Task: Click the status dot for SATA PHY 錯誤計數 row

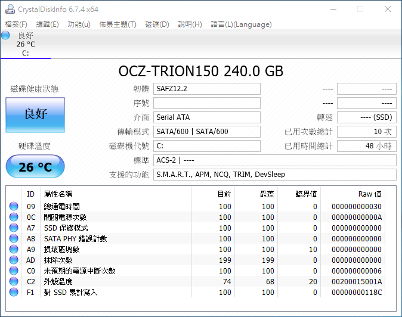Action: pos(14,239)
